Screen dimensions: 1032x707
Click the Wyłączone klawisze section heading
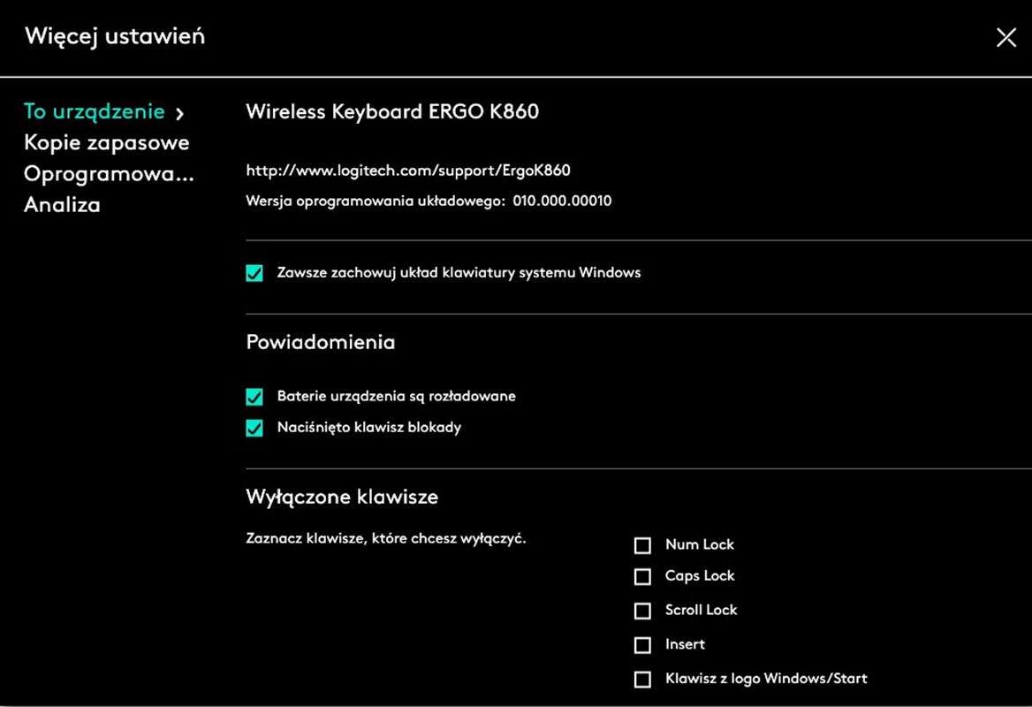(x=341, y=497)
